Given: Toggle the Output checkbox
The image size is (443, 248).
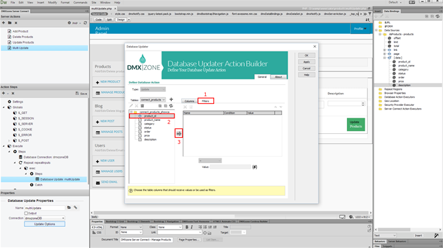Looking at the screenshot, I should pyautogui.click(x=26, y=213).
